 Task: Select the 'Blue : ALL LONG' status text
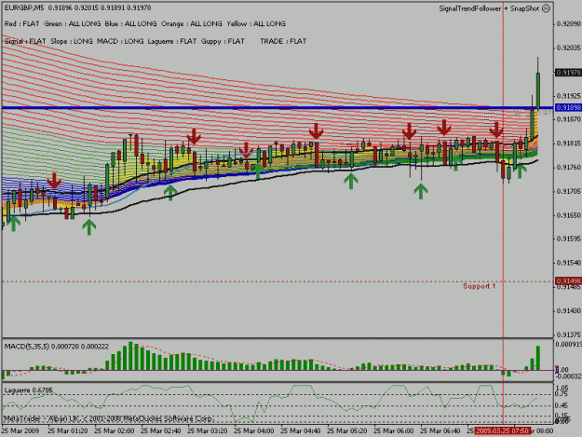(x=130, y=24)
